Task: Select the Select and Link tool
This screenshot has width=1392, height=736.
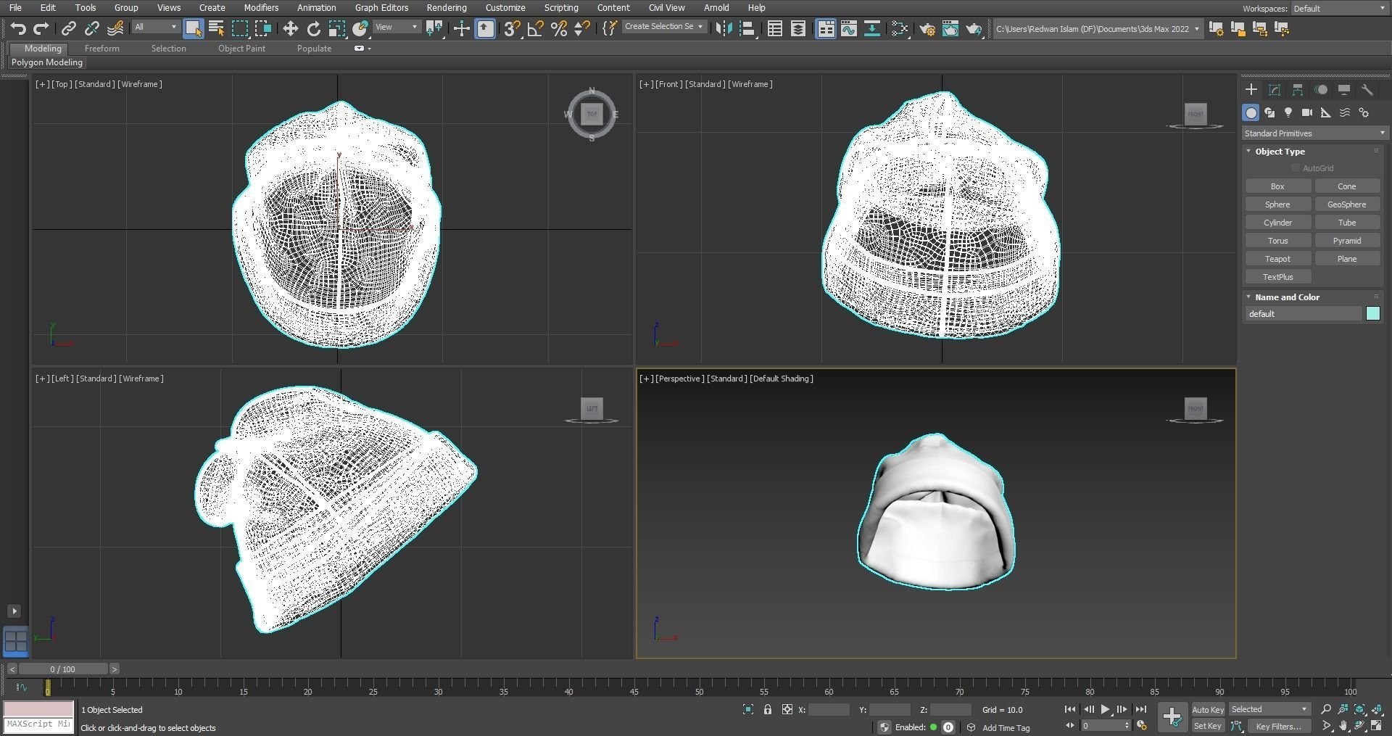Action: (68, 28)
